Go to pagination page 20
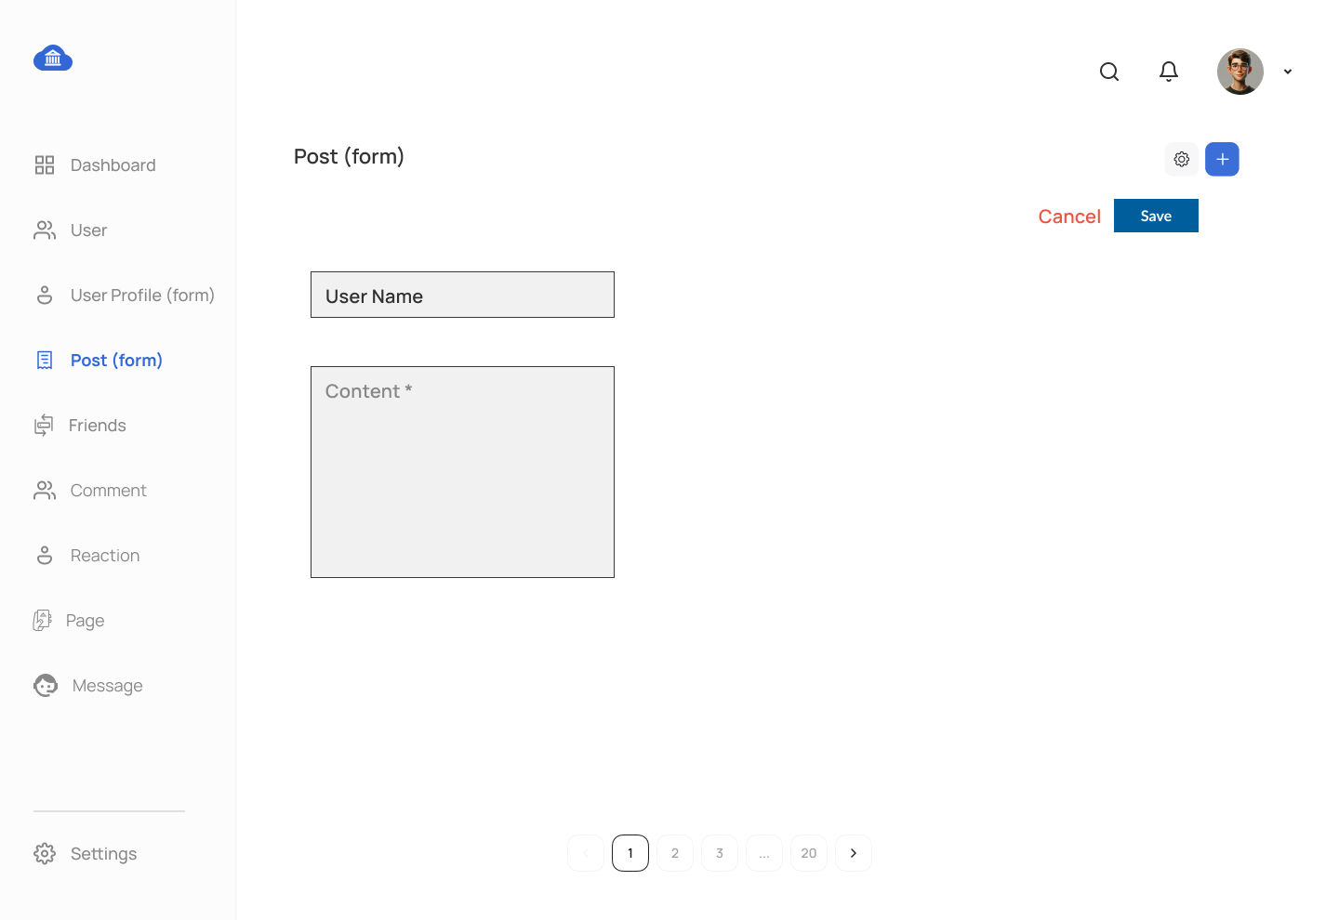 [x=809, y=853]
